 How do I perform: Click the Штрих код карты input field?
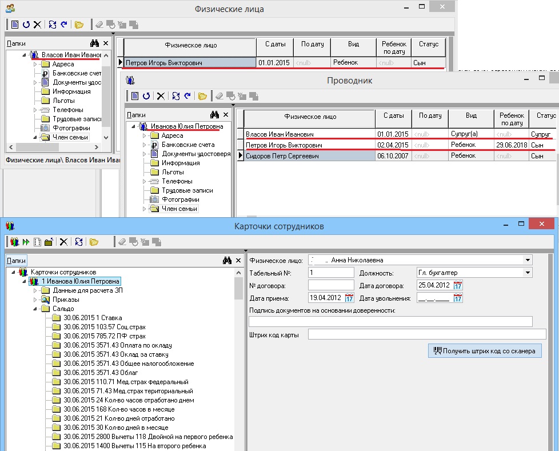427,334
